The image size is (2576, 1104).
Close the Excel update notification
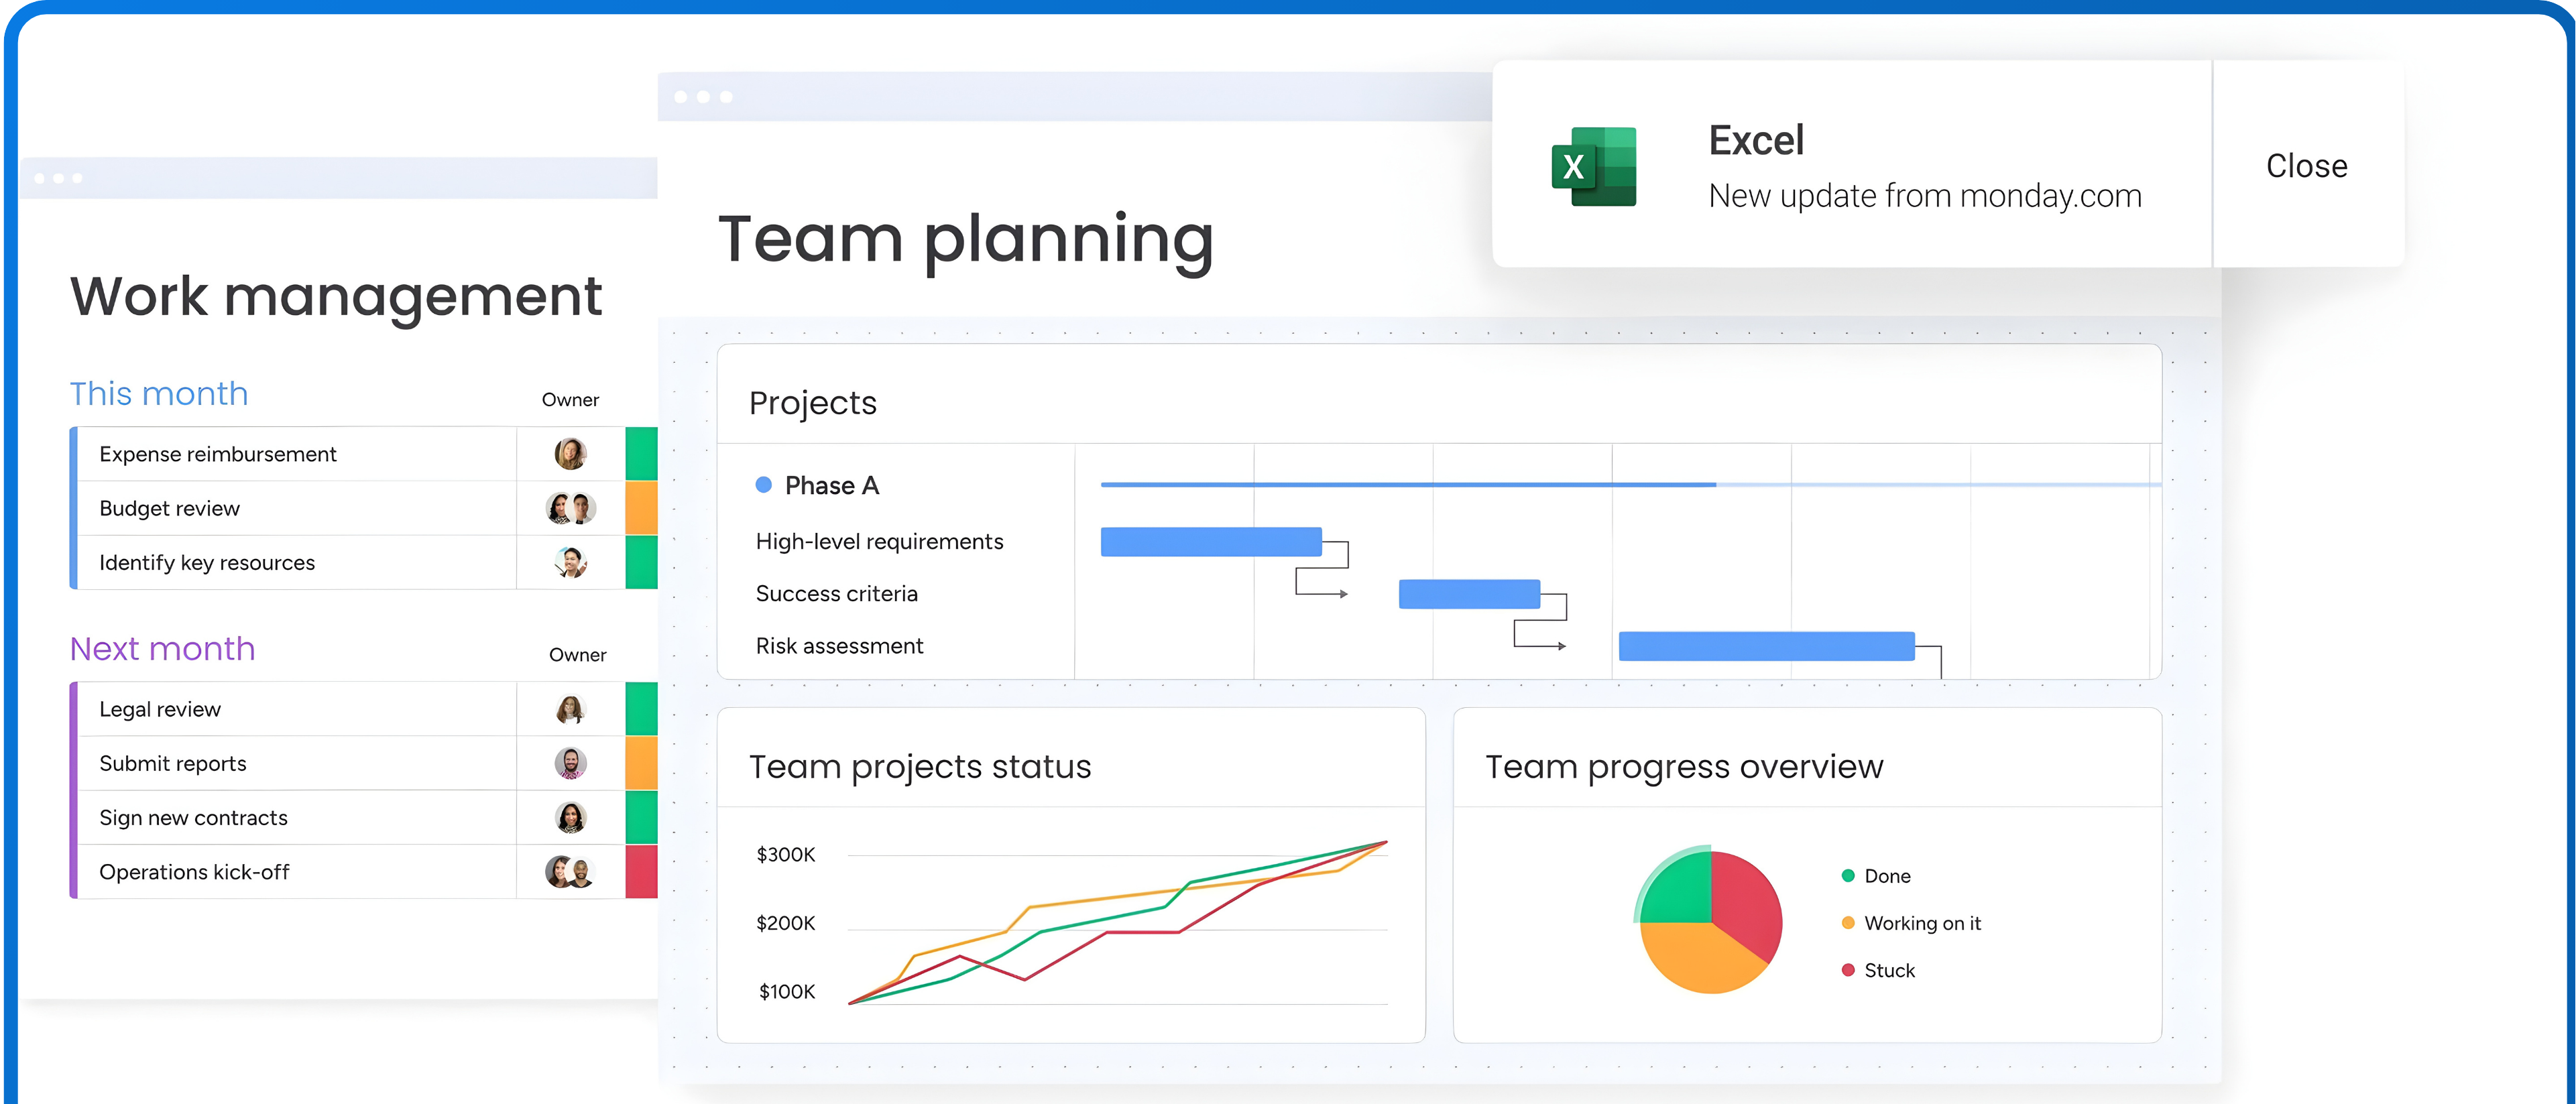click(2306, 166)
